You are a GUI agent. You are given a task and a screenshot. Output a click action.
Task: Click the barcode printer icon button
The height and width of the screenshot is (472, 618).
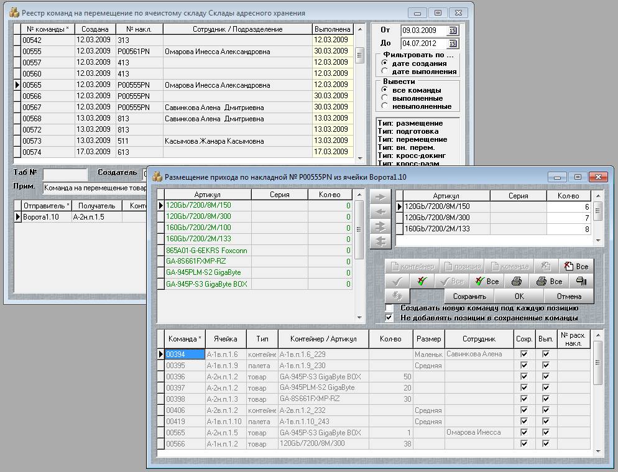[x=581, y=282]
